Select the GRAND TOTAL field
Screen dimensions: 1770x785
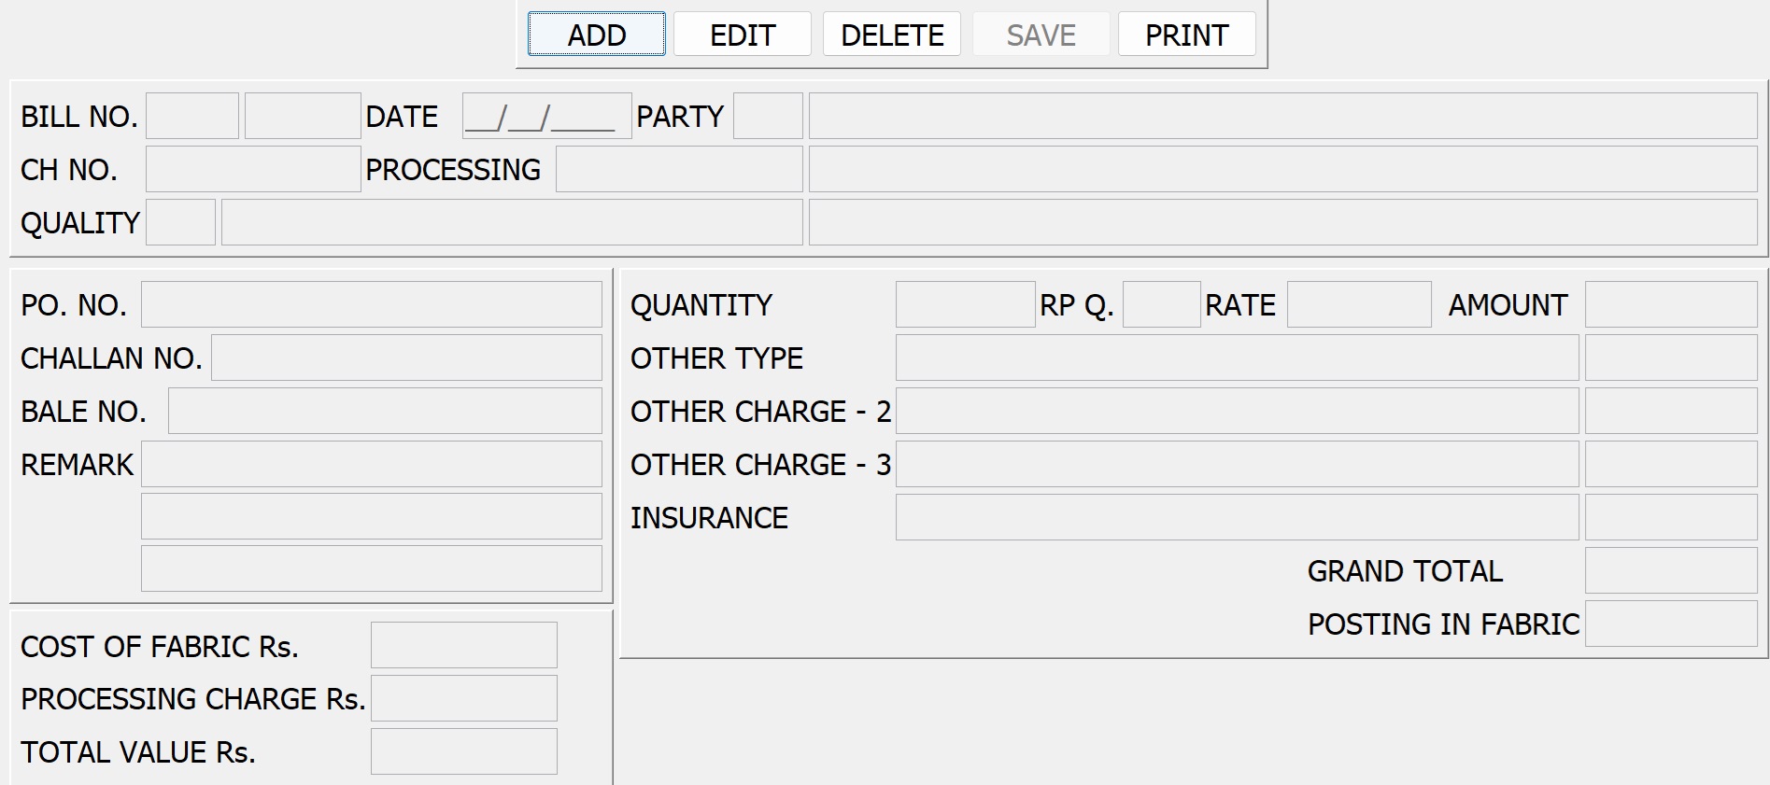(1670, 571)
